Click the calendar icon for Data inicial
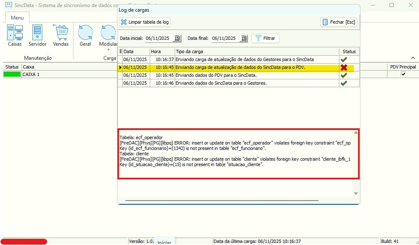This screenshot has height=245, width=419. (x=177, y=38)
